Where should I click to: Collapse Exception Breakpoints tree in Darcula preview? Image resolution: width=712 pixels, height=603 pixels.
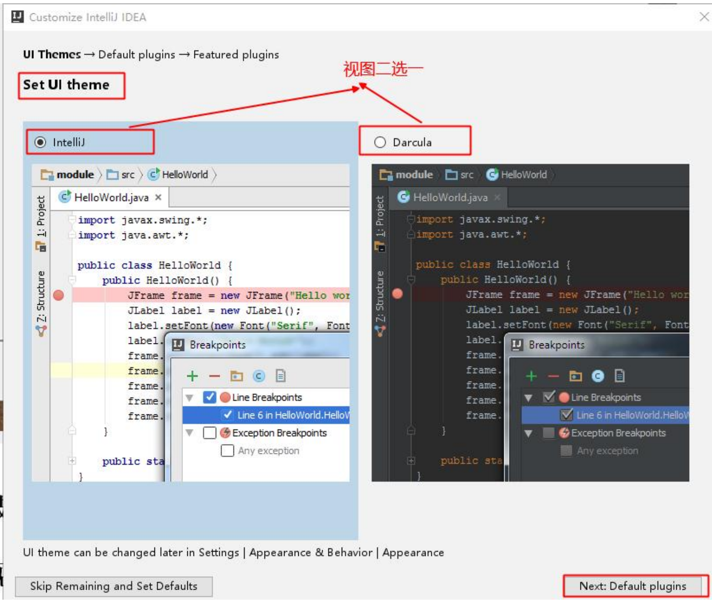click(529, 433)
